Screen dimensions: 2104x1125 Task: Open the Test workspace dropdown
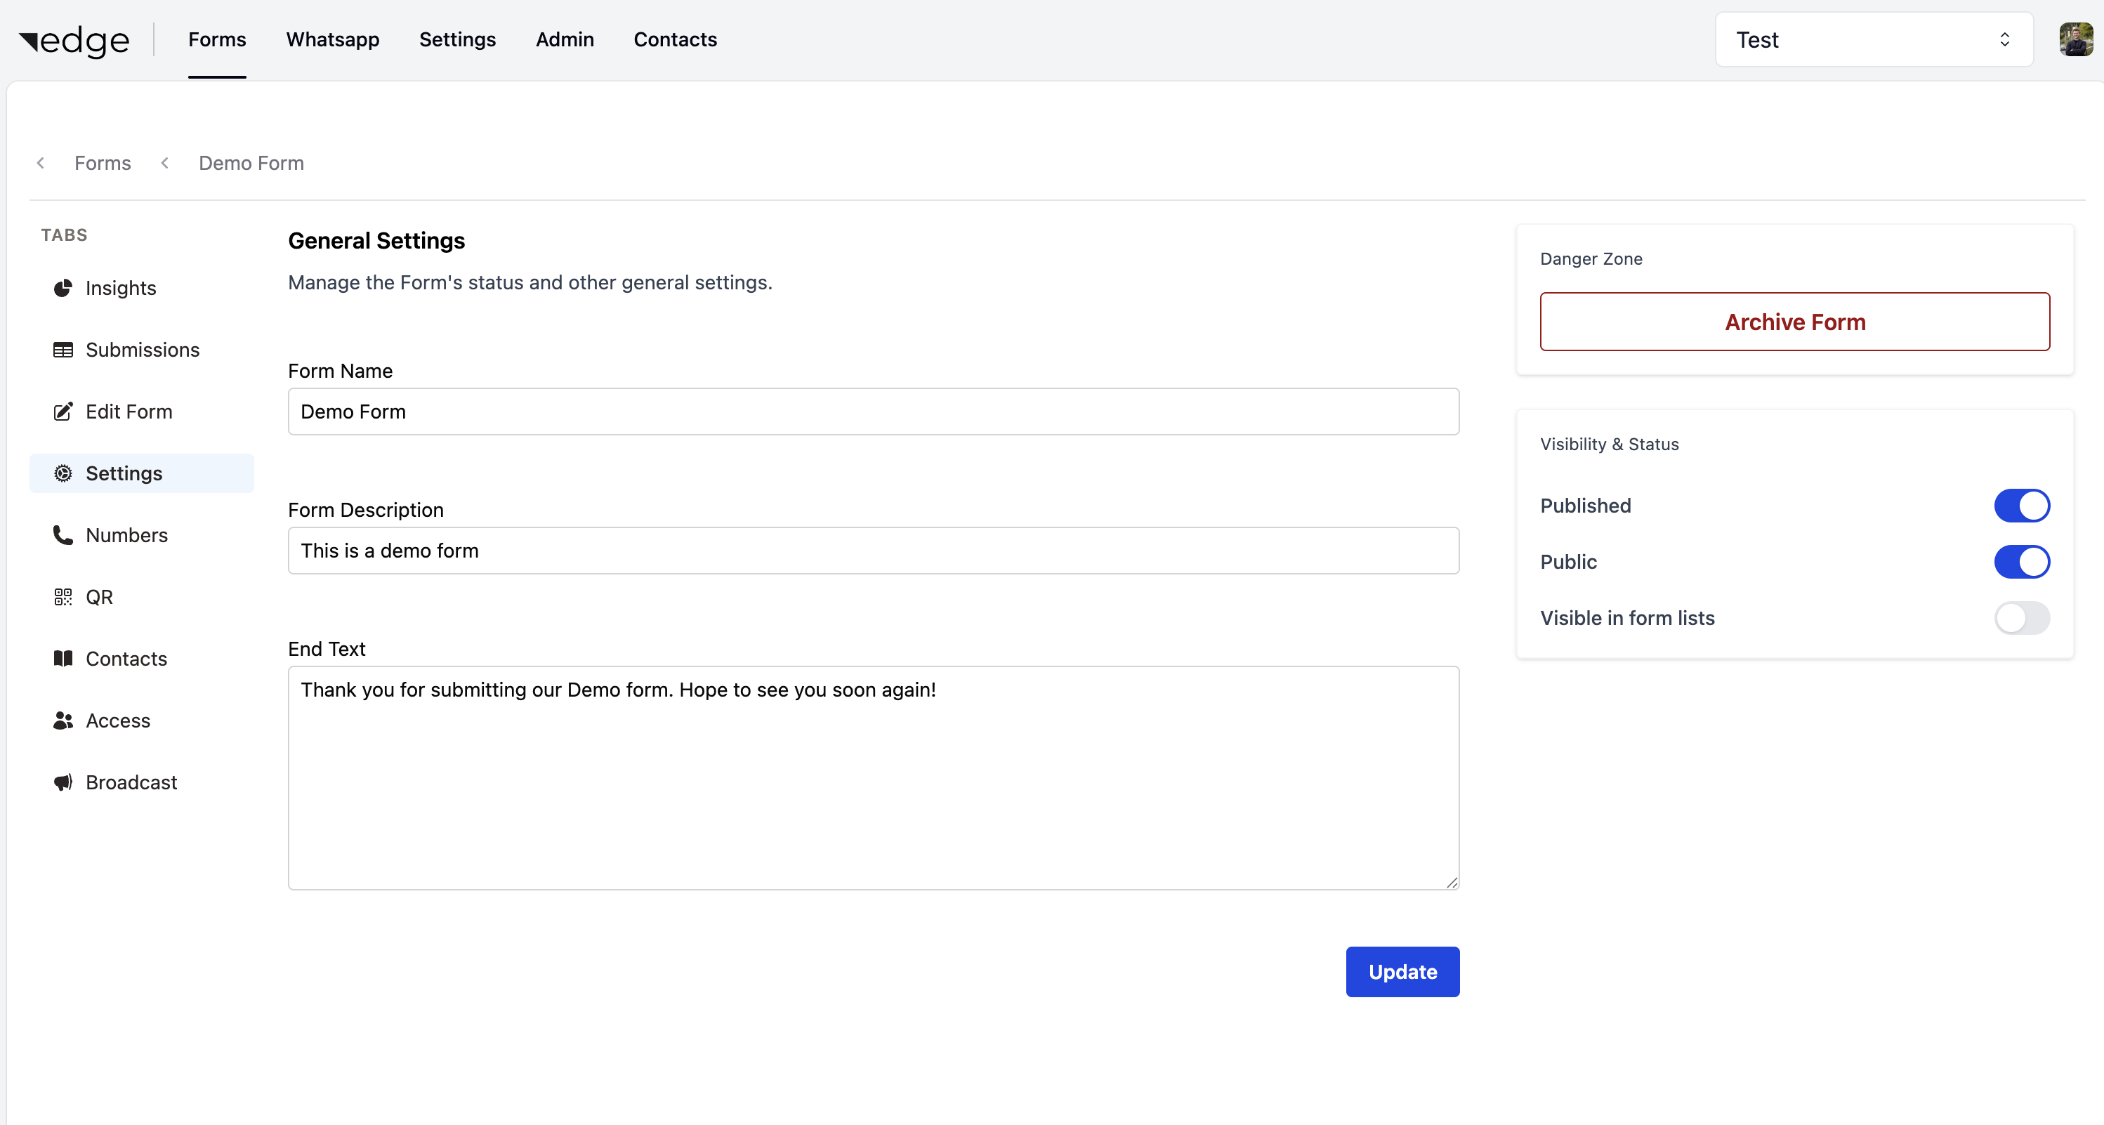click(1874, 39)
